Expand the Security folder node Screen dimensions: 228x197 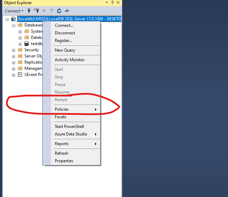(x=13, y=50)
